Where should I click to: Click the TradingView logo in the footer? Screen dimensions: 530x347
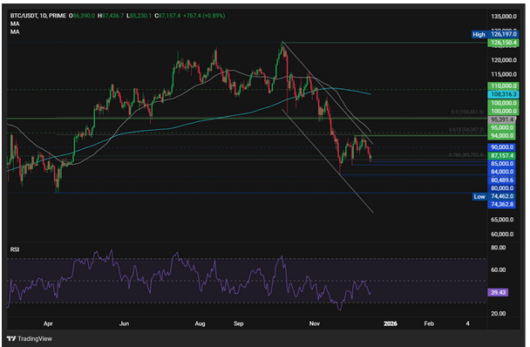point(30,338)
